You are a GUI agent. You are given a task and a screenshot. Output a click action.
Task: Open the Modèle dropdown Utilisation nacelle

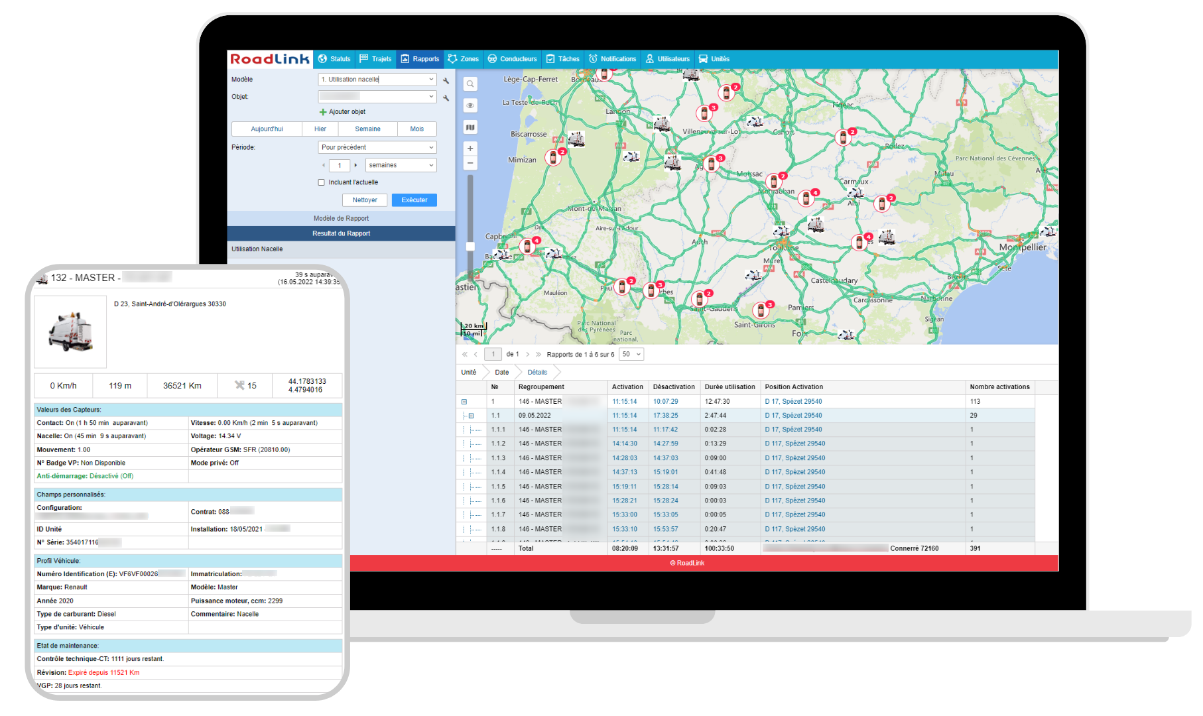(x=377, y=80)
